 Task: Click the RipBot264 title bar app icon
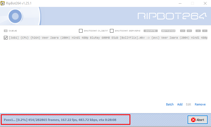tap(2, 3)
